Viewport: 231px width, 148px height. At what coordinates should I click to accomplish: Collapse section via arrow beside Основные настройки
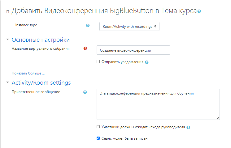[x=7, y=40]
